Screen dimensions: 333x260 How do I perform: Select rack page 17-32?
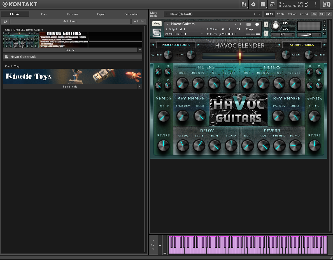[x=281, y=14]
